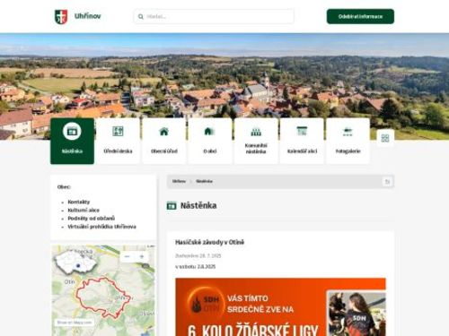449x336 pixels.
Task: Click the search magnifier icon
Action: (x=141, y=17)
